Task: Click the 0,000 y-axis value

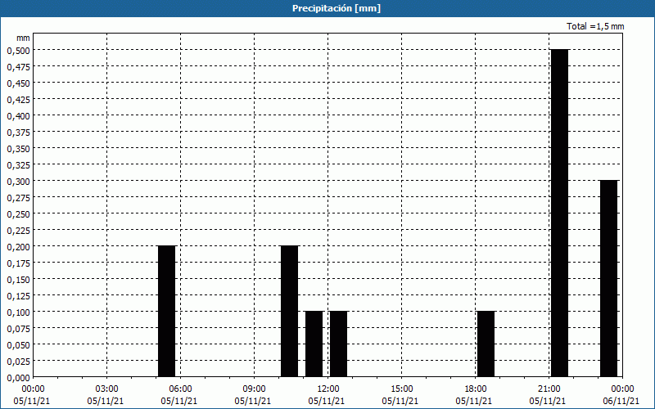Action: click(18, 378)
